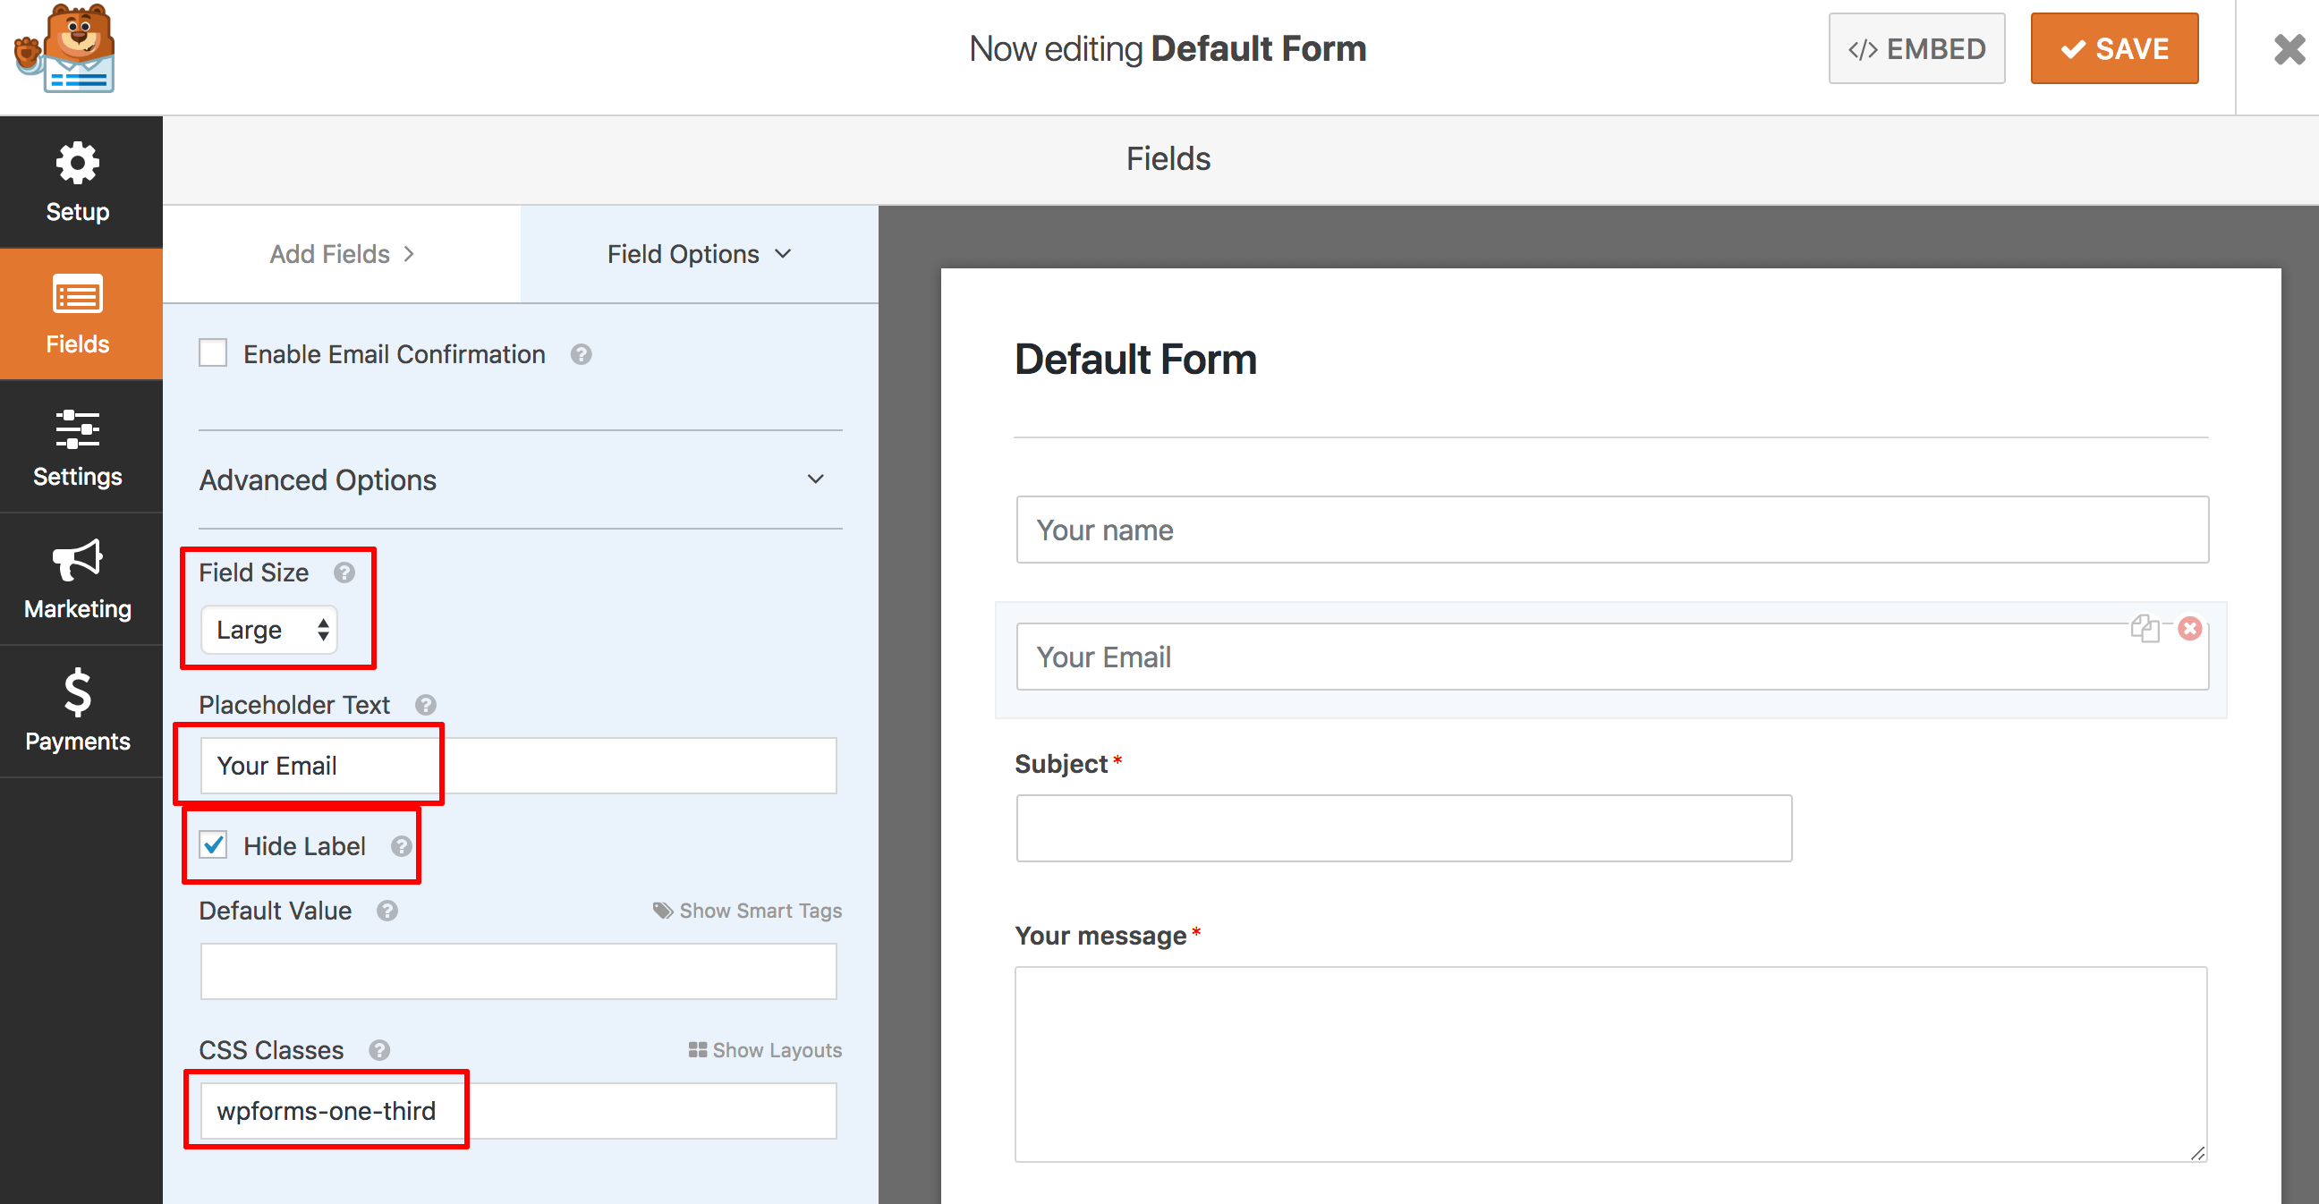Click into the CSS Classes input
The height and width of the screenshot is (1204, 2319).
(518, 1110)
